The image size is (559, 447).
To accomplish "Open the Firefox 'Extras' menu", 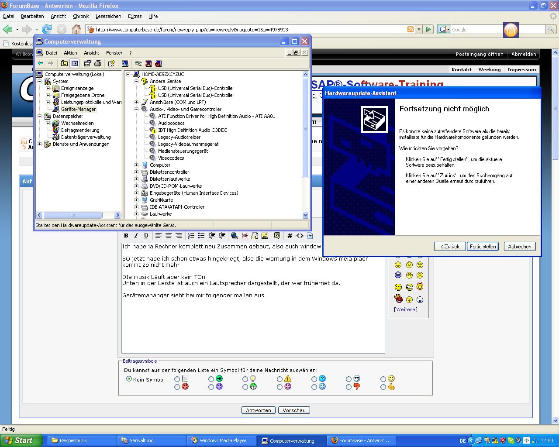I will click(x=135, y=16).
